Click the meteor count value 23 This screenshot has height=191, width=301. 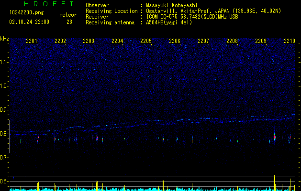coord(69,22)
